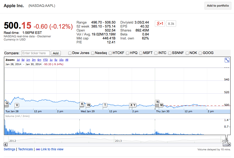This screenshot has height=158, width=234.
Task: Click the EPS value 40.32
Action: point(144,26)
